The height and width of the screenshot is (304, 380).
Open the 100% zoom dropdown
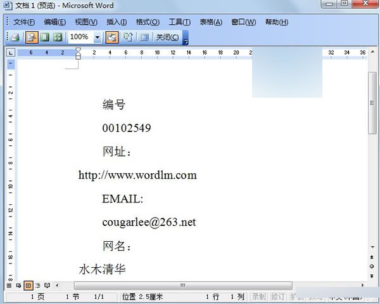pyautogui.click(x=98, y=37)
